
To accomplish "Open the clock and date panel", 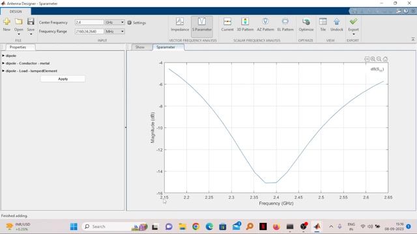I will tap(394, 227).
